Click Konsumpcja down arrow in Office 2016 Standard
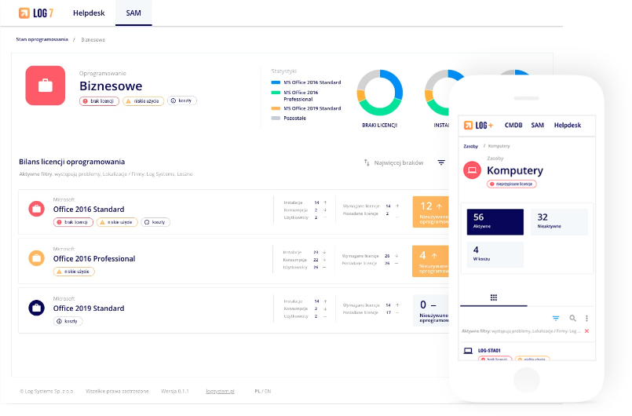This screenshot has width=632, height=416. click(x=325, y=210)
